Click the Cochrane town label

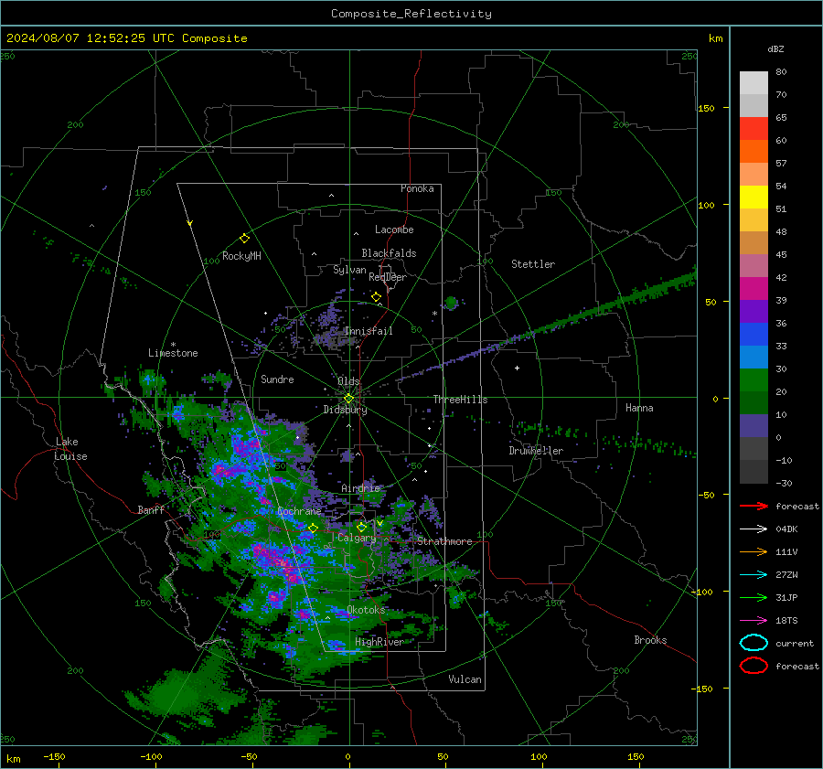pos(299,511)
